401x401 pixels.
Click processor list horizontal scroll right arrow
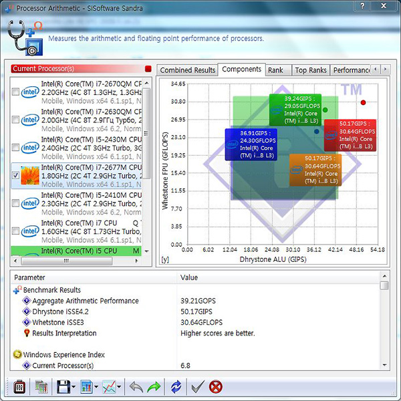click(136, 261)
